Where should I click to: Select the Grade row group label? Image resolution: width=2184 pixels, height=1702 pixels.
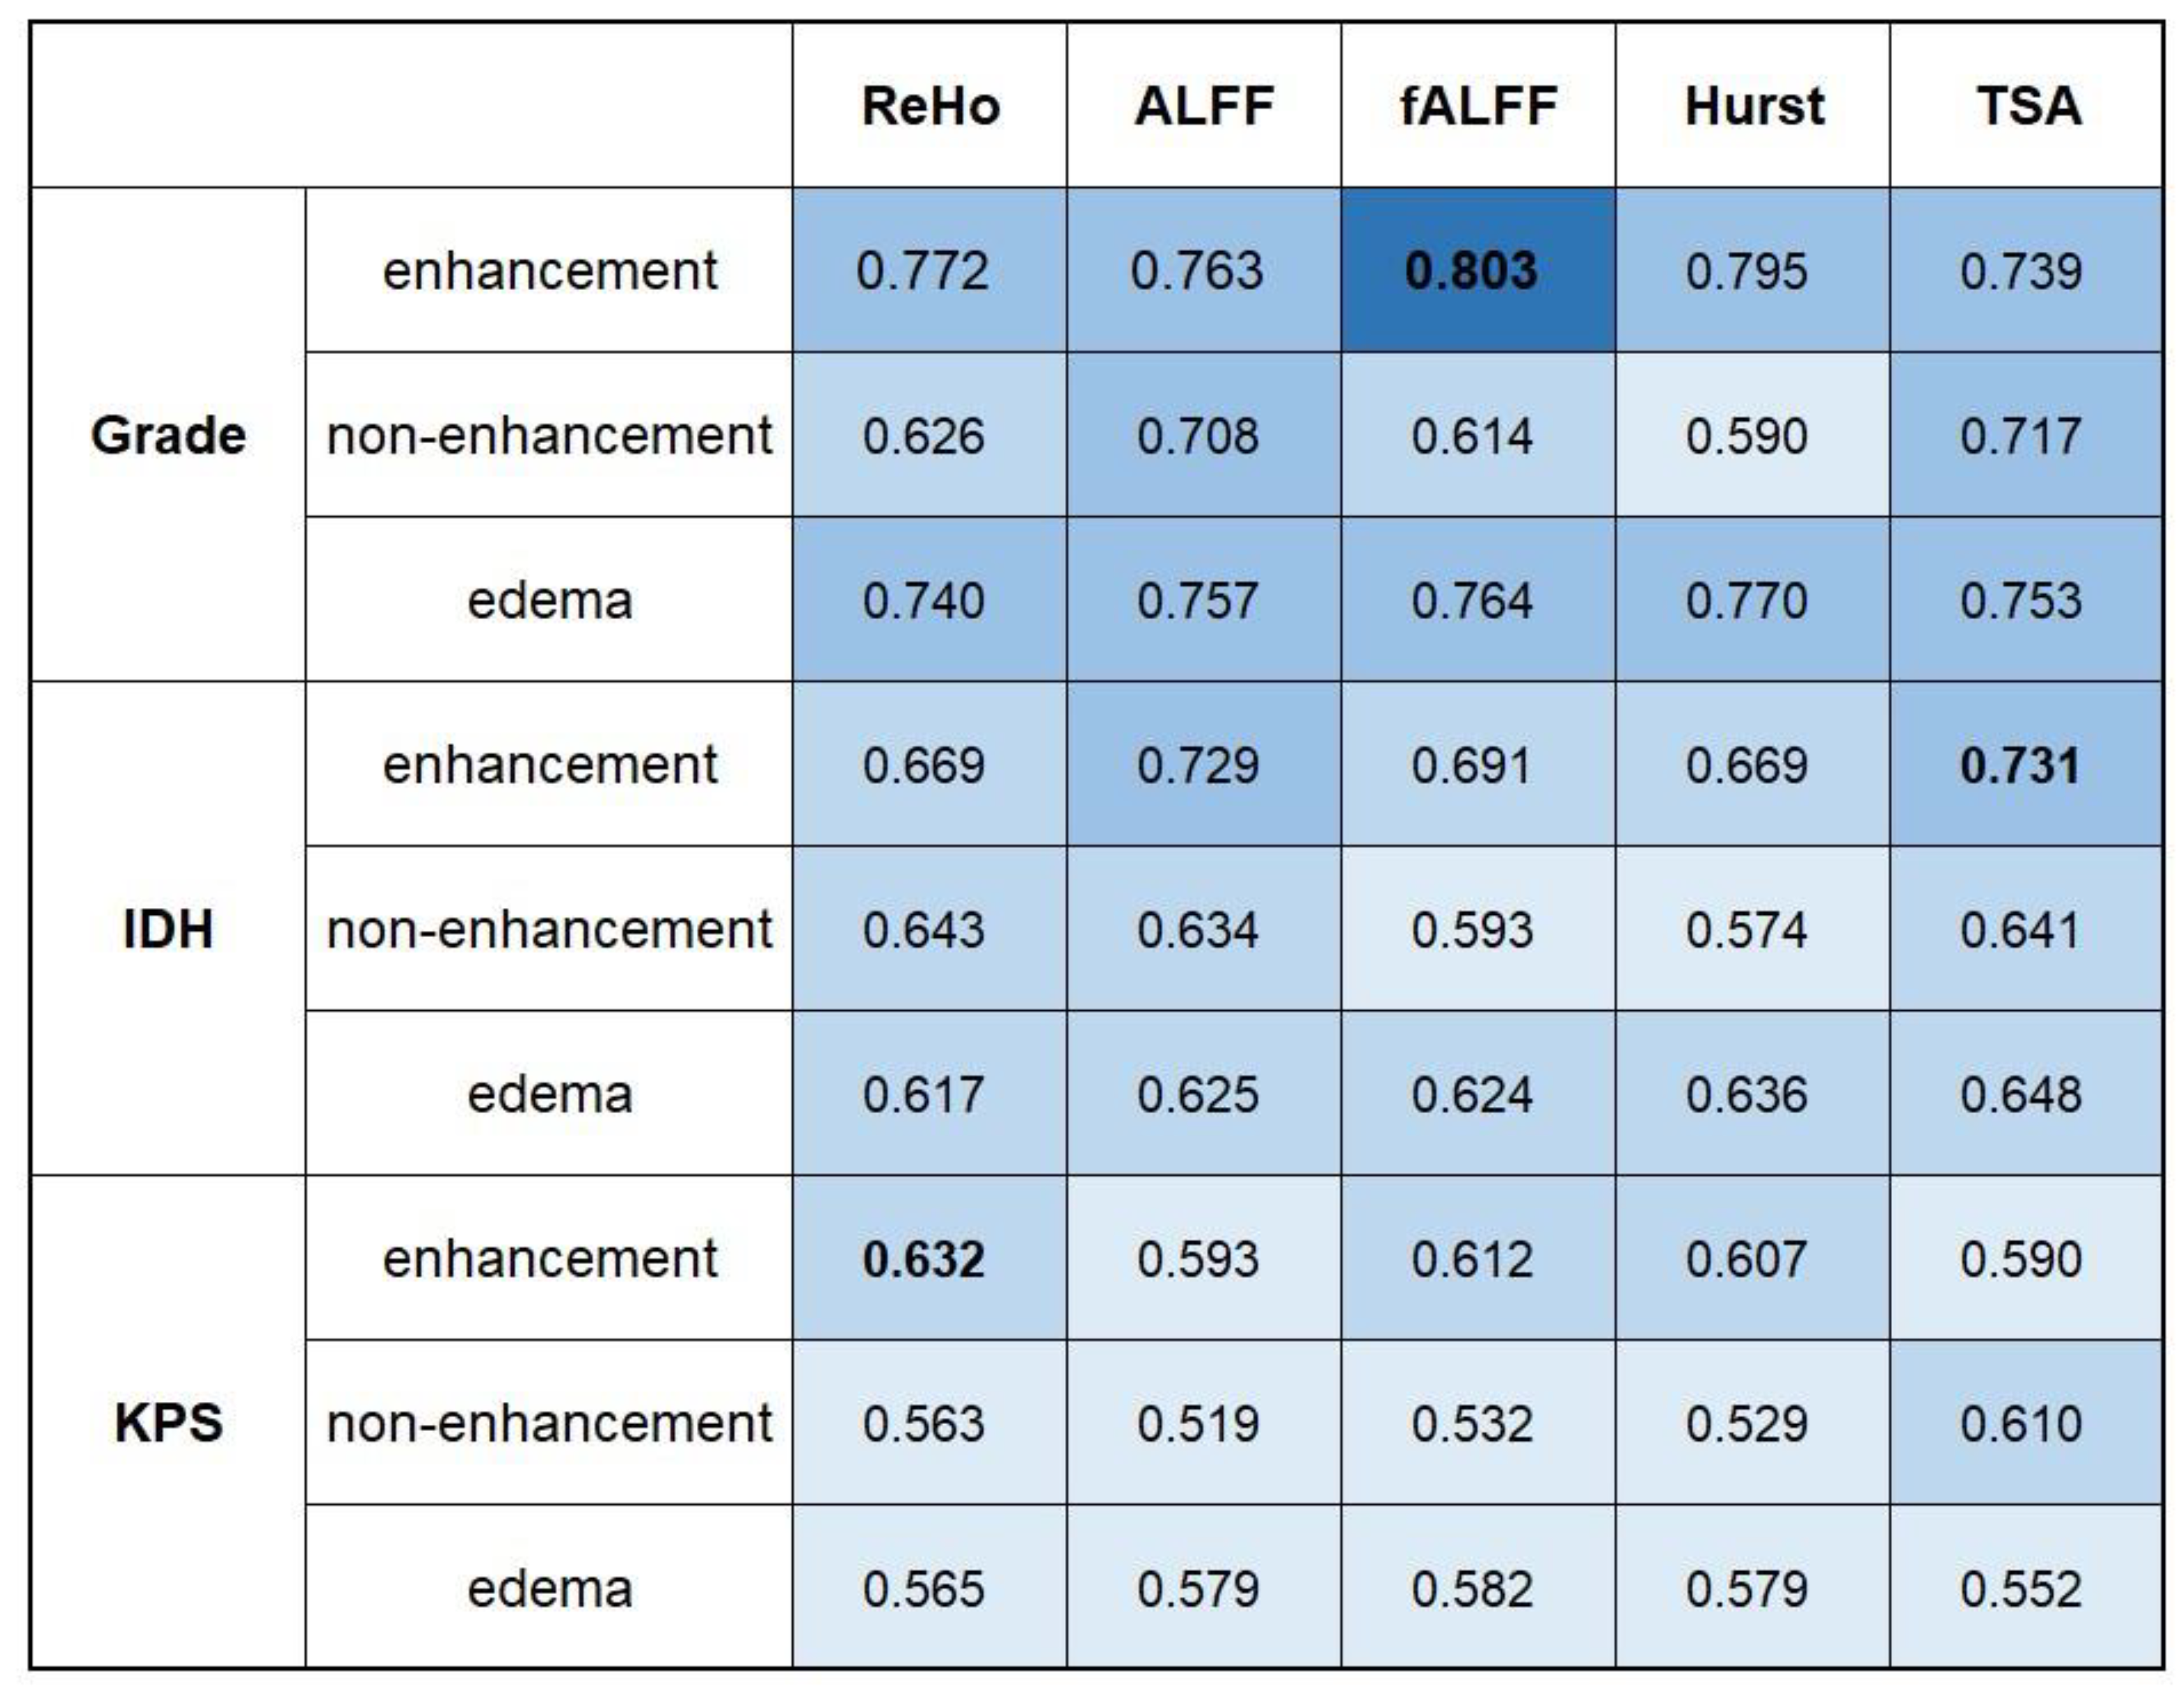168,435
